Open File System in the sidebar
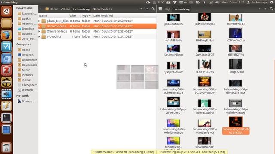 (x=27, y=85)
